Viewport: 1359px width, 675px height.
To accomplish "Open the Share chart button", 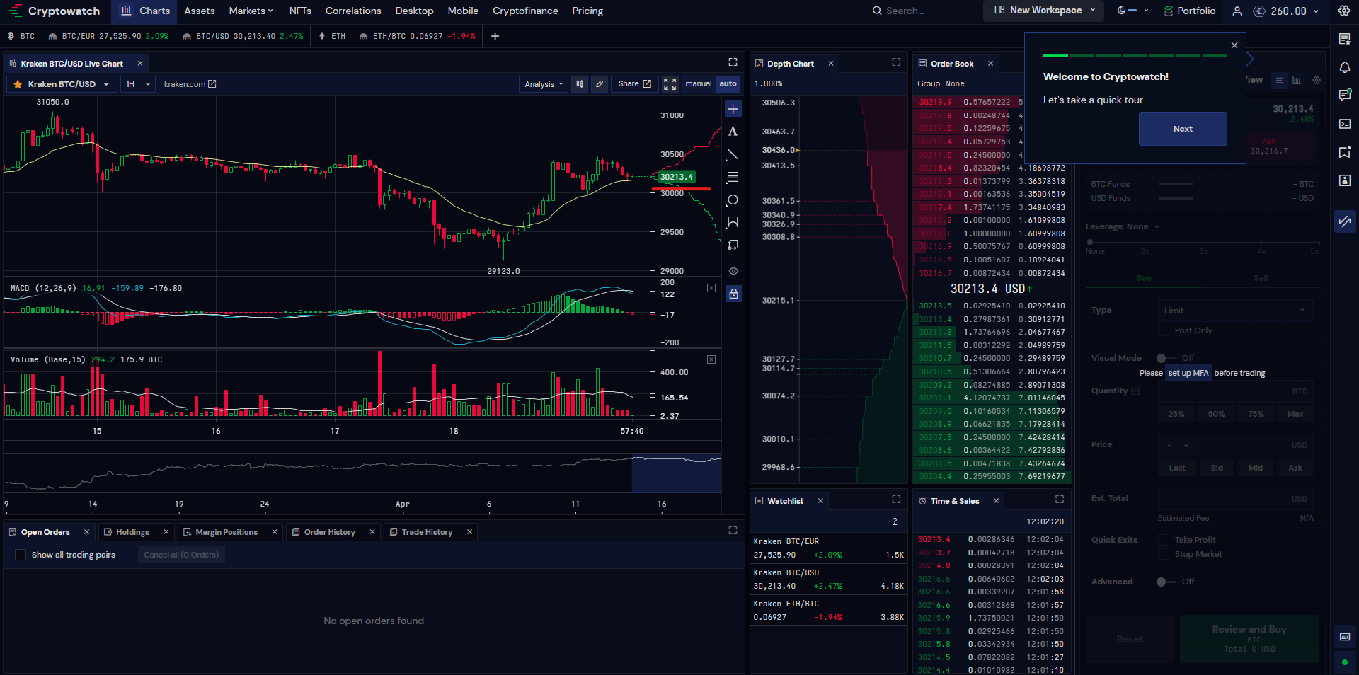I will coord(634,84).
